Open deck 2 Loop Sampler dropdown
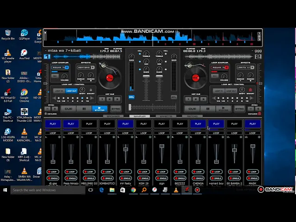The width and height of the screenshot is (296, 222). [220, 68]
